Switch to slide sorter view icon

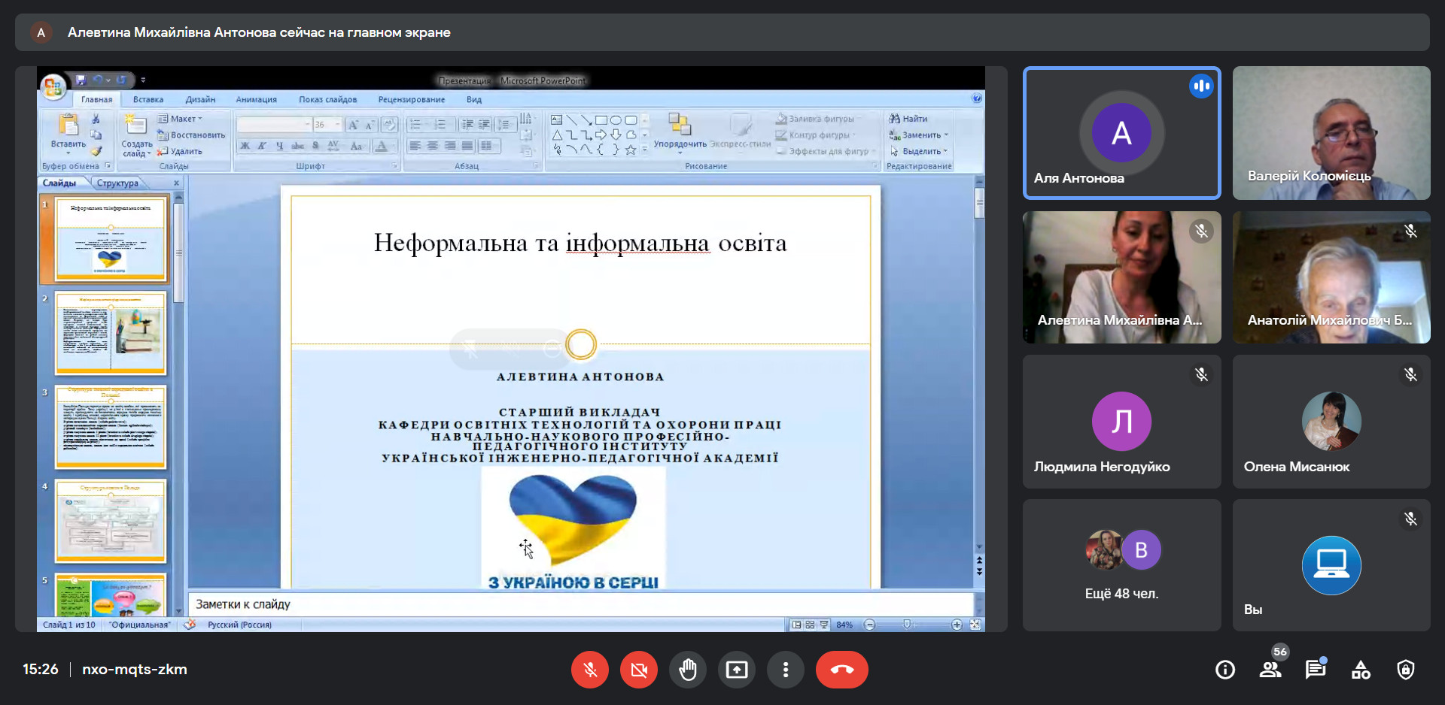[x=810, y=625]
